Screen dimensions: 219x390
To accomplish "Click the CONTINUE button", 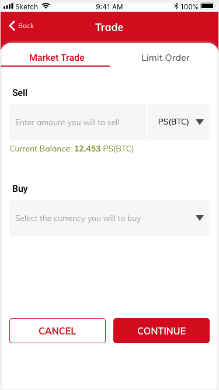I will coord(161,331).
